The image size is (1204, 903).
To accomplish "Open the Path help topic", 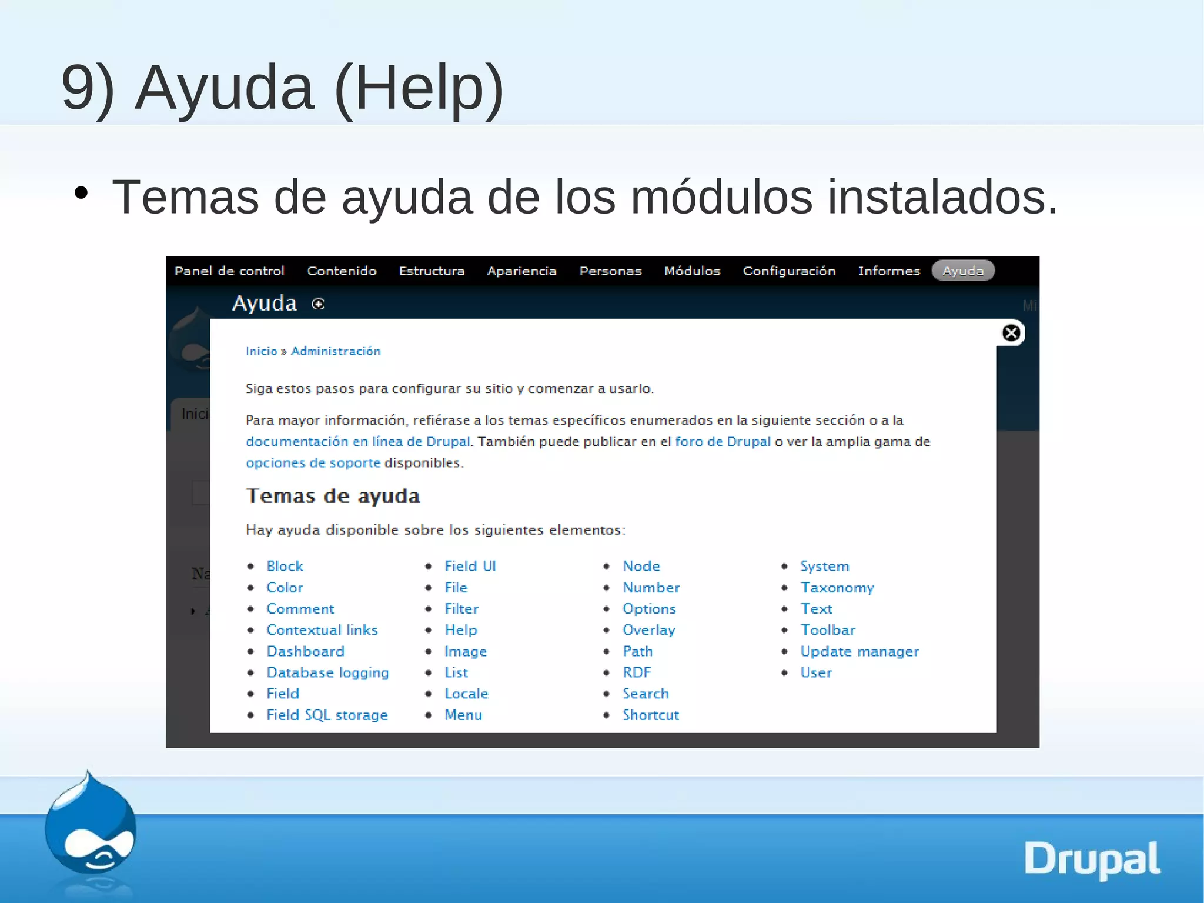I will point(637,651).
